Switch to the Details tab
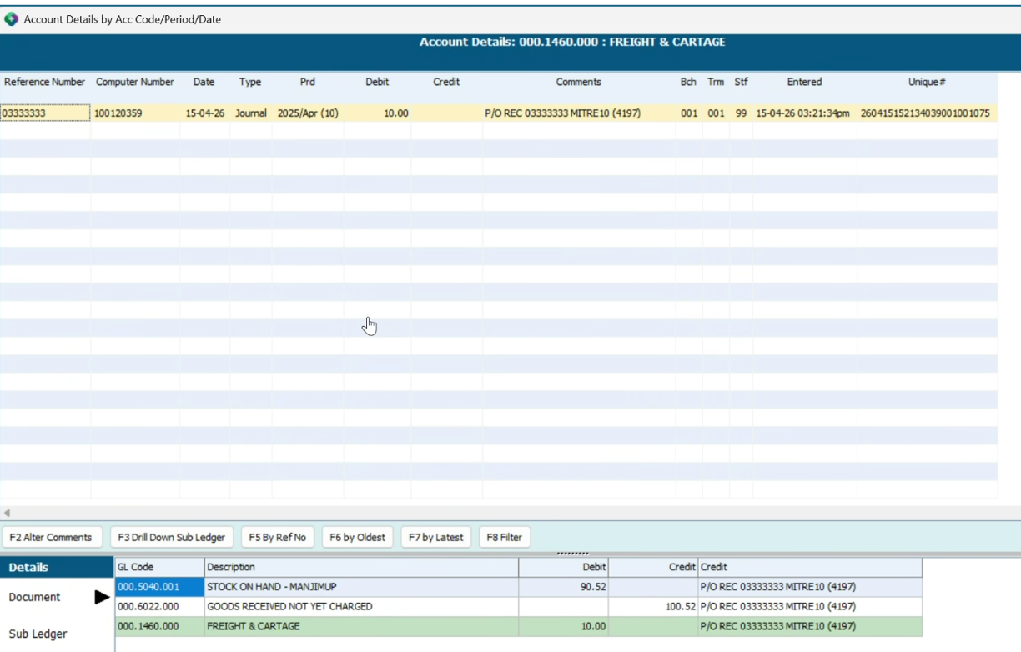Screen dimensions: 1021x652 click(x=29, y=568)
